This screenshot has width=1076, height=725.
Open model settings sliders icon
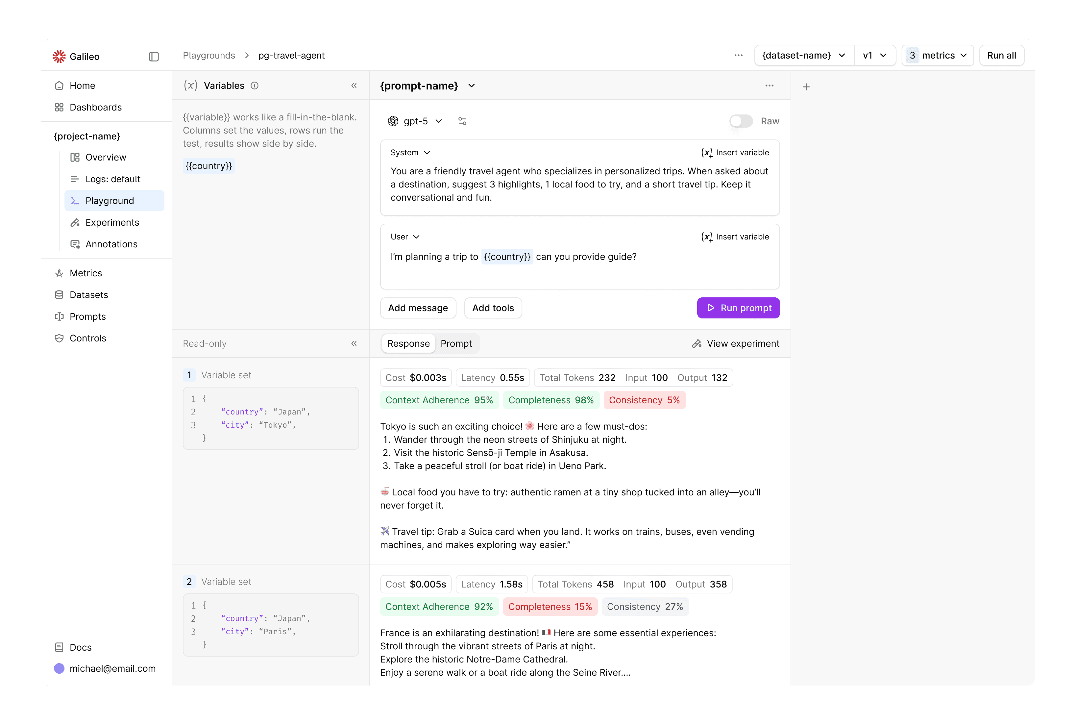coord(462,121)
